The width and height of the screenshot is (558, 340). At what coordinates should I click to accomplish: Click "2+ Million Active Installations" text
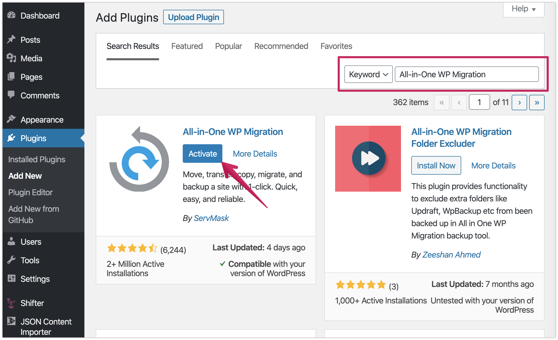135,269
